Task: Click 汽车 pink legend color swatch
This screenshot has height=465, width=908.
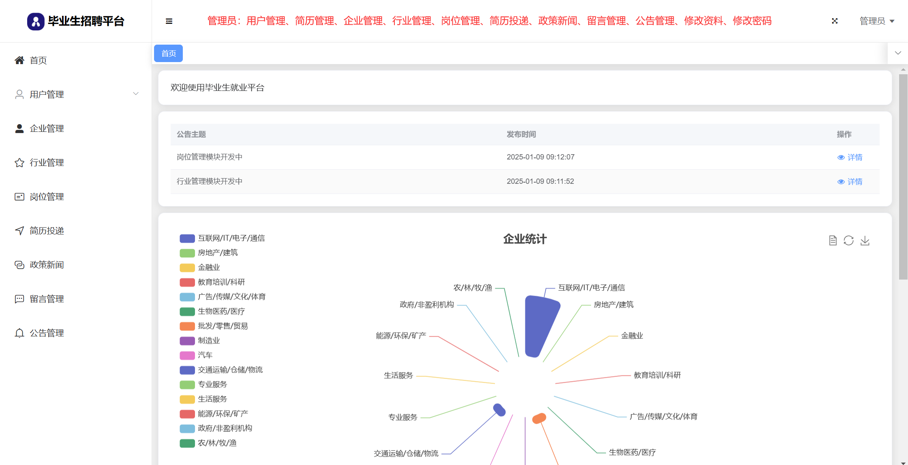Action: click(187, 355)
